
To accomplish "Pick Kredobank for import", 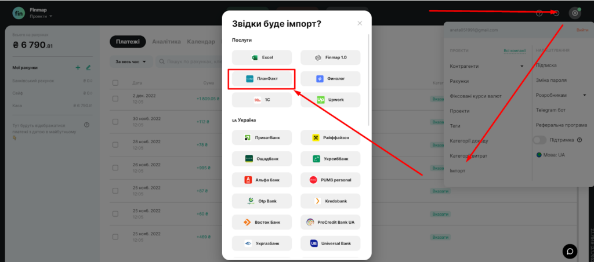I will pos(330,201).
